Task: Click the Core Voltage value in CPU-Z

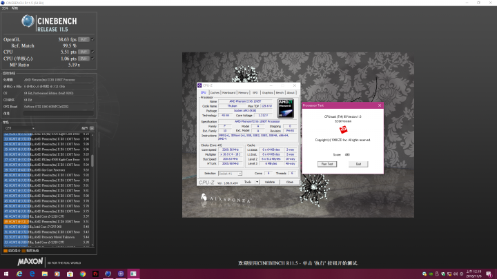Action: pyautogui.click(x=263, y=116)
